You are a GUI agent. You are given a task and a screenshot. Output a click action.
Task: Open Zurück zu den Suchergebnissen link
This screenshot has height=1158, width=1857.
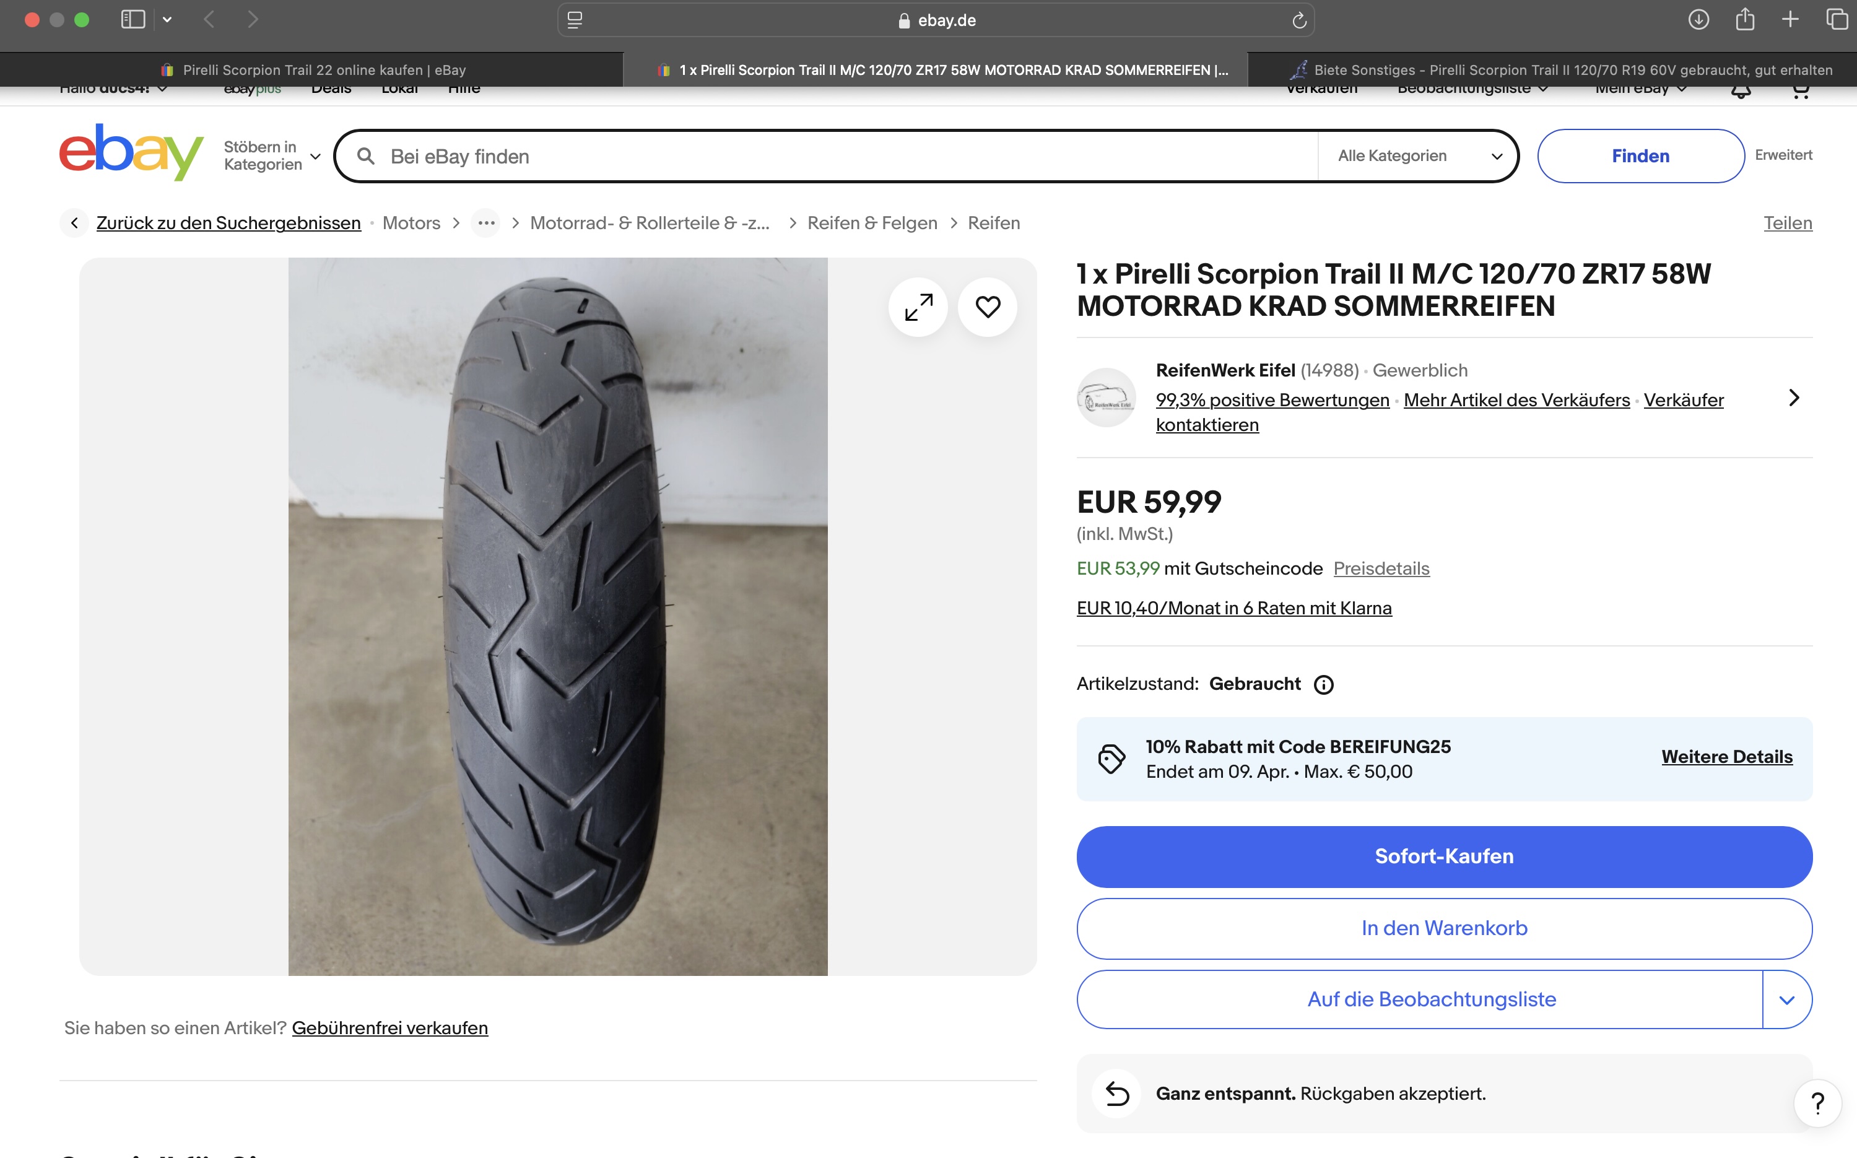(x=228, y=224)
